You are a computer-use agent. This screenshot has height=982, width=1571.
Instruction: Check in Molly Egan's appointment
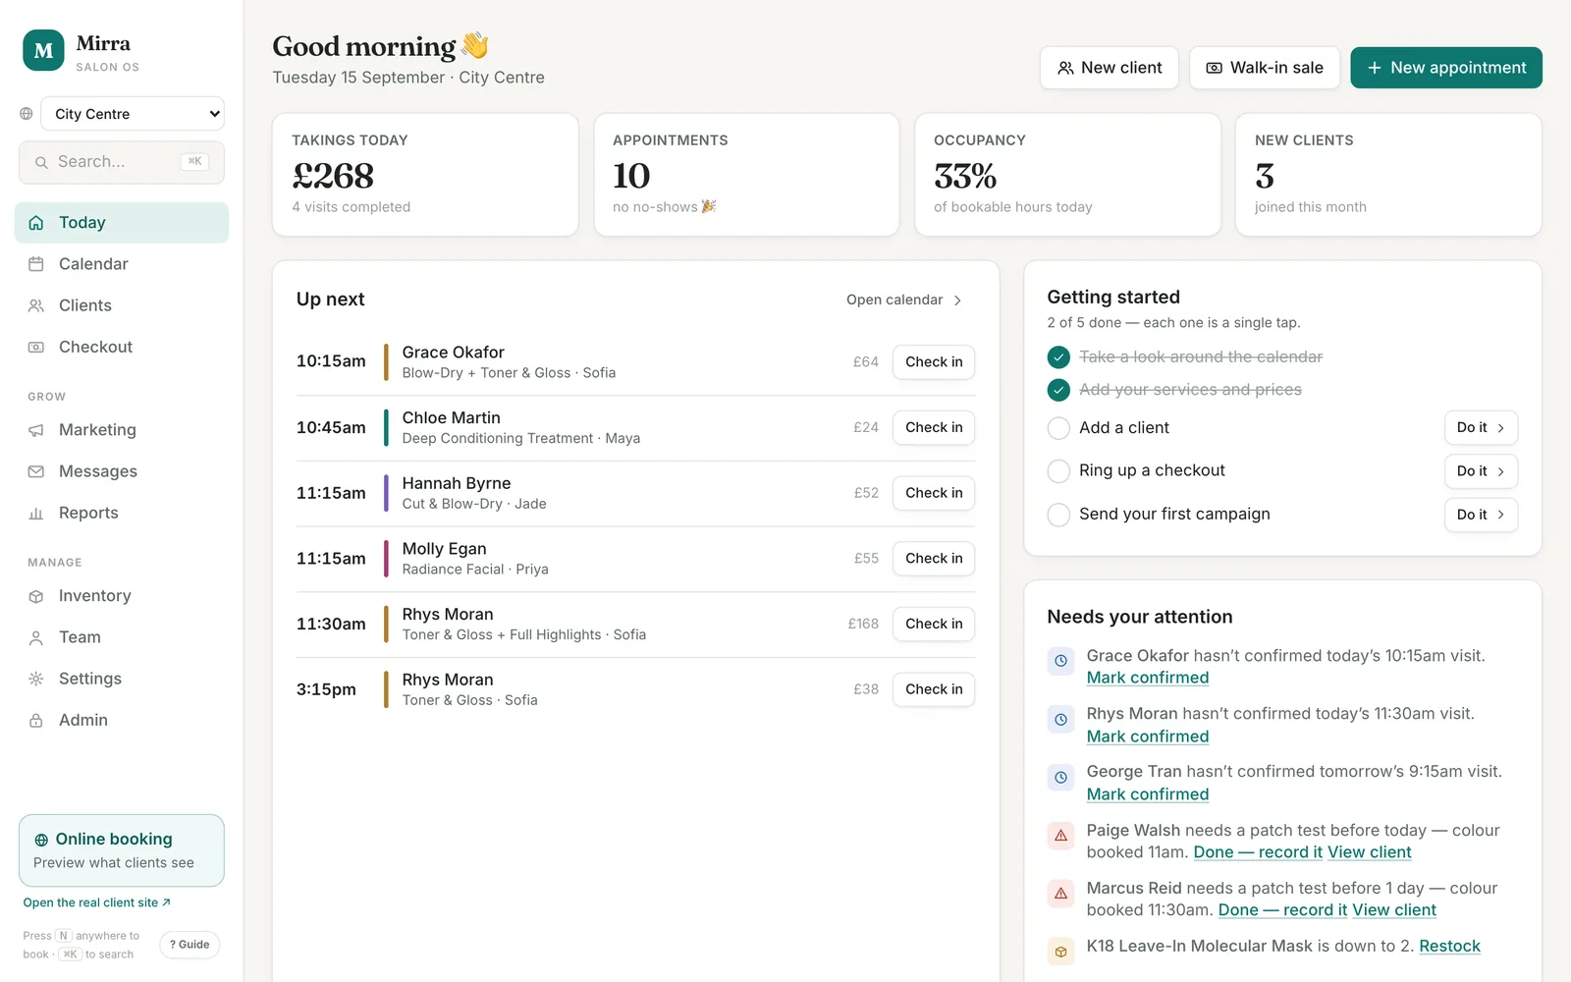tap(934, 559)
